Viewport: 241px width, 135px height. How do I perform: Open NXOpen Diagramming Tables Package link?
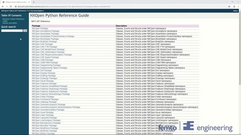pyautogui.click(x=49, y=68)
